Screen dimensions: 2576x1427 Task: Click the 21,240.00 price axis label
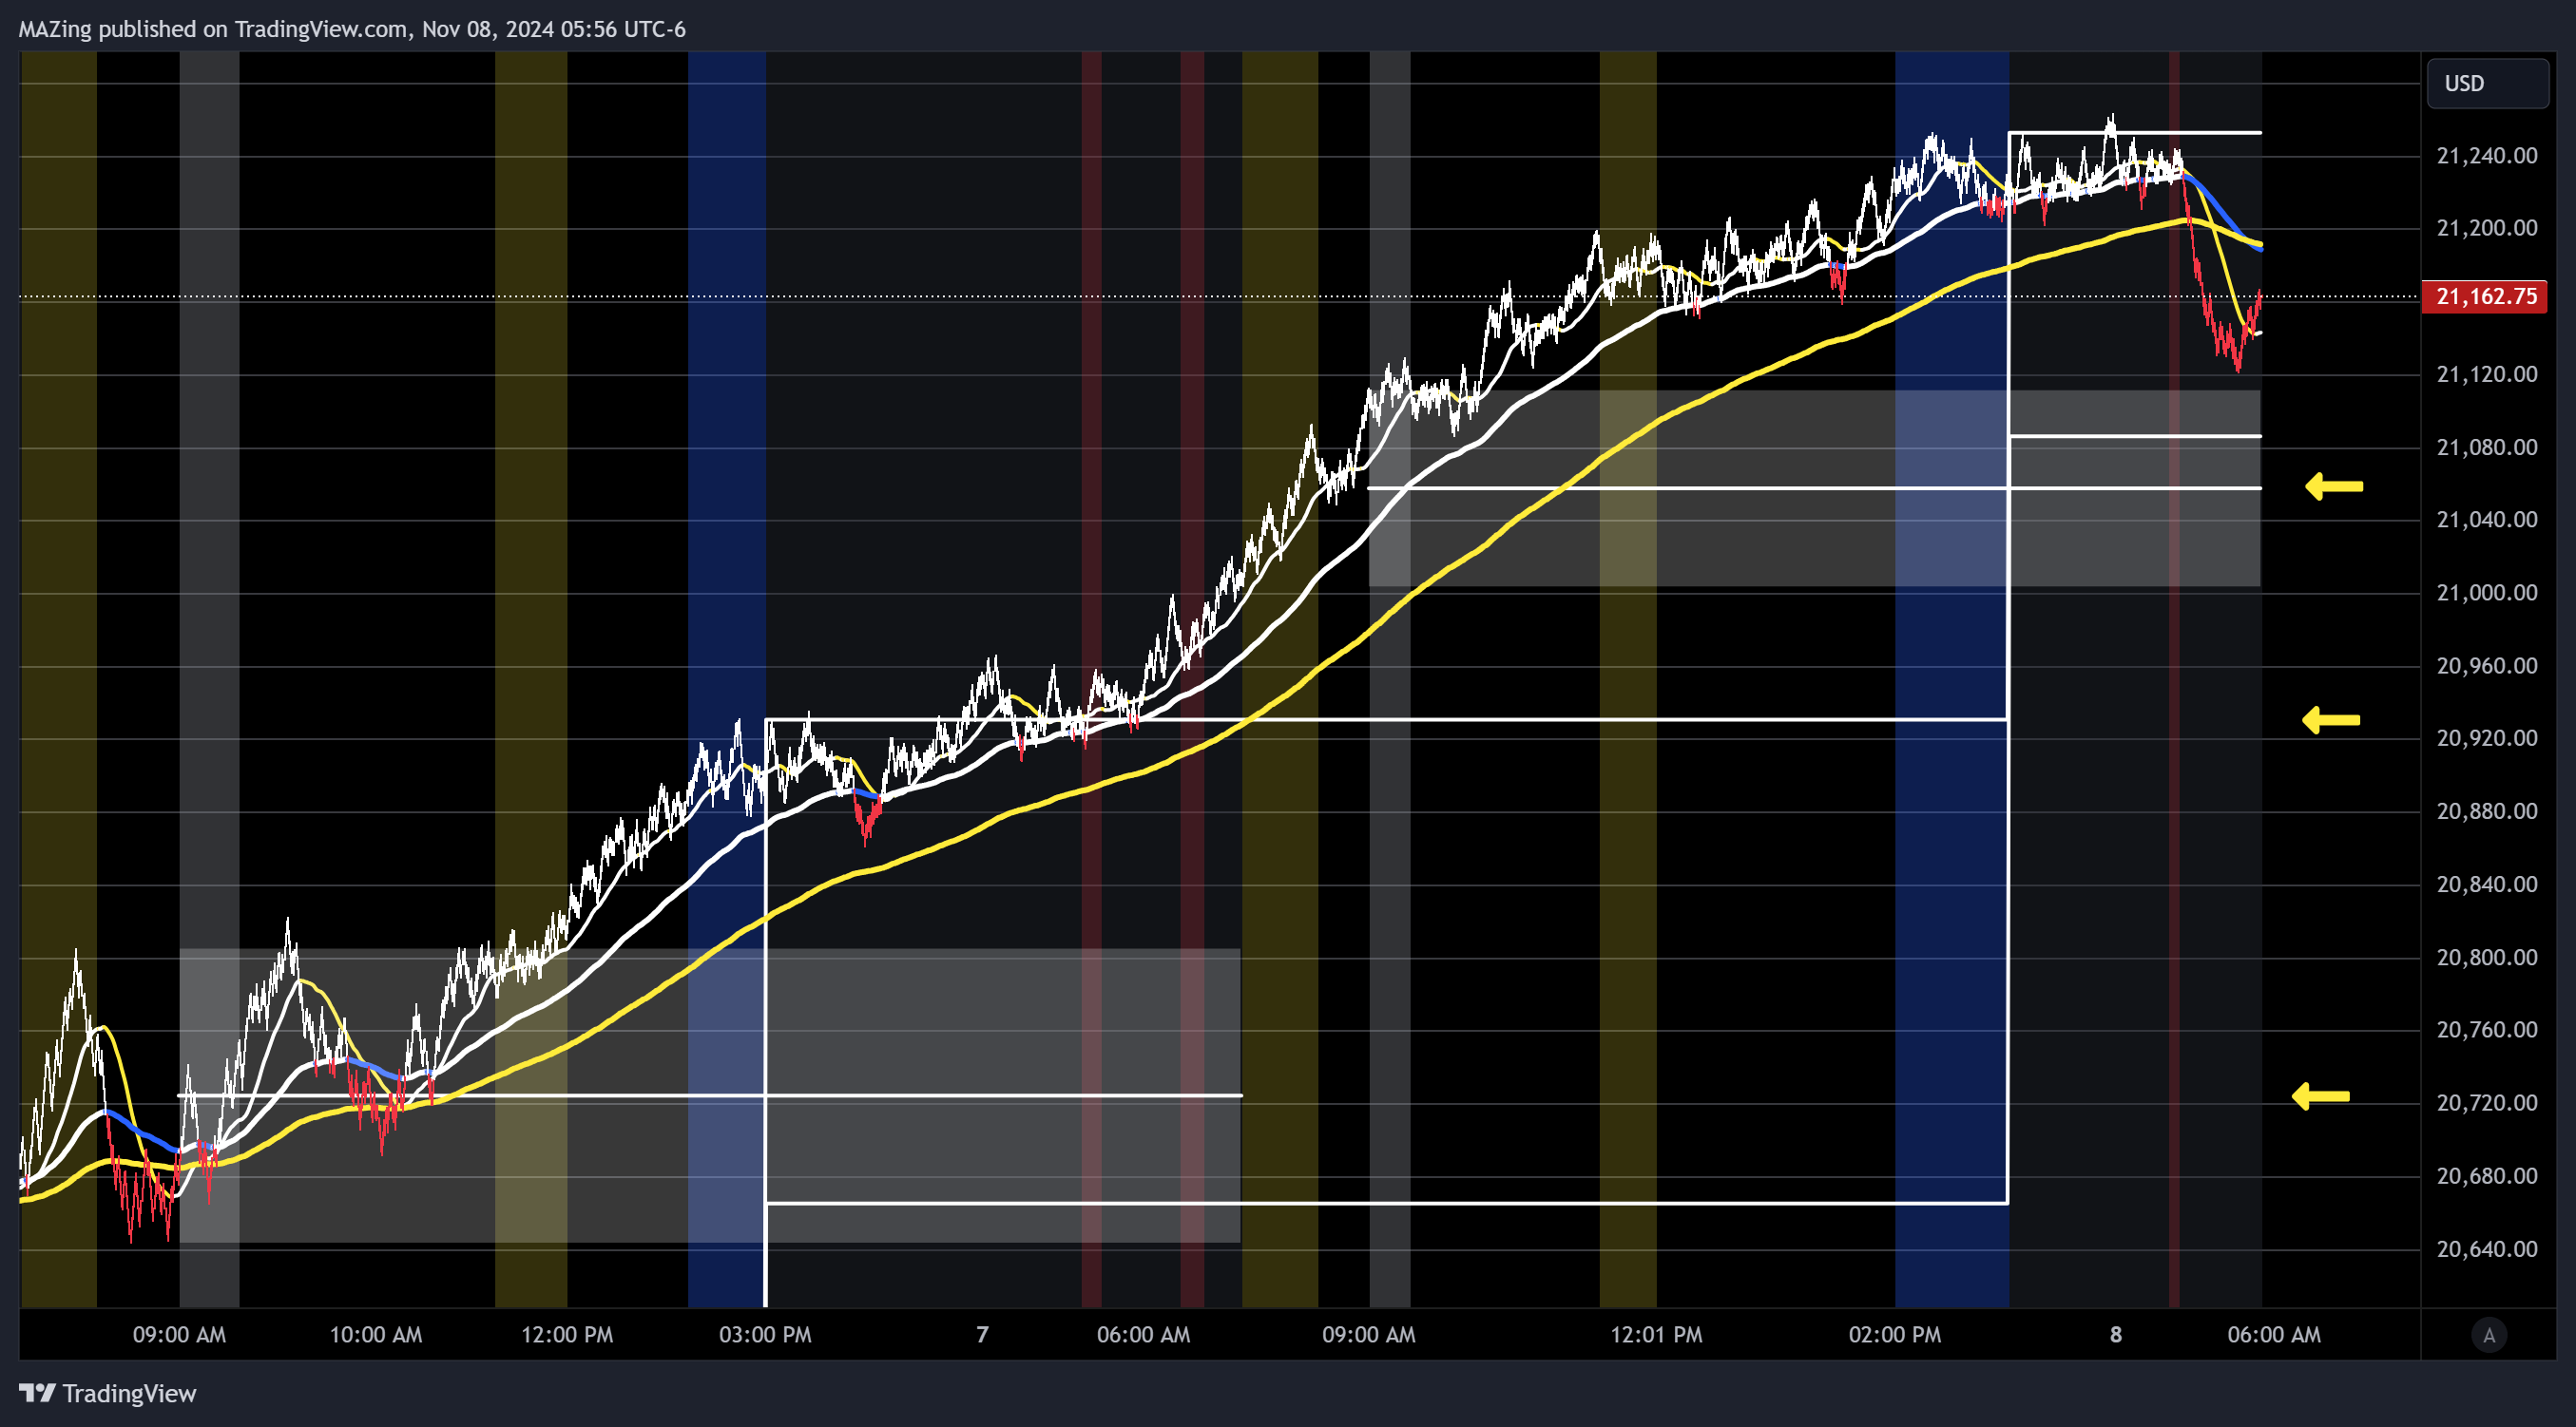2486,156
